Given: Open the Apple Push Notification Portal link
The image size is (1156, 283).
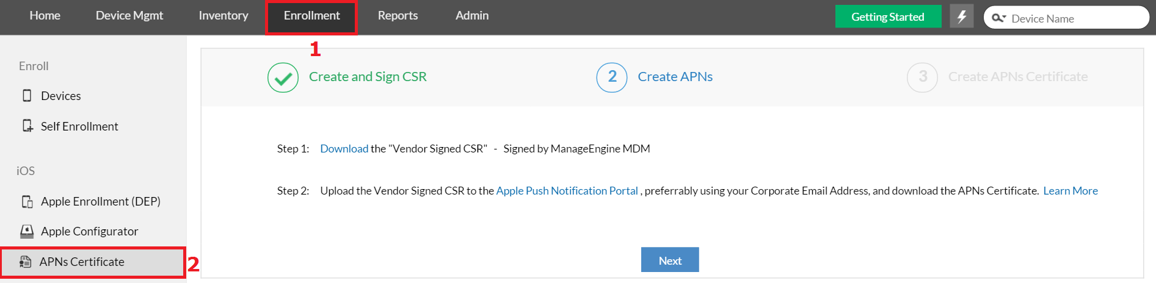Looking at the screenshot, I should coord(567,191).
